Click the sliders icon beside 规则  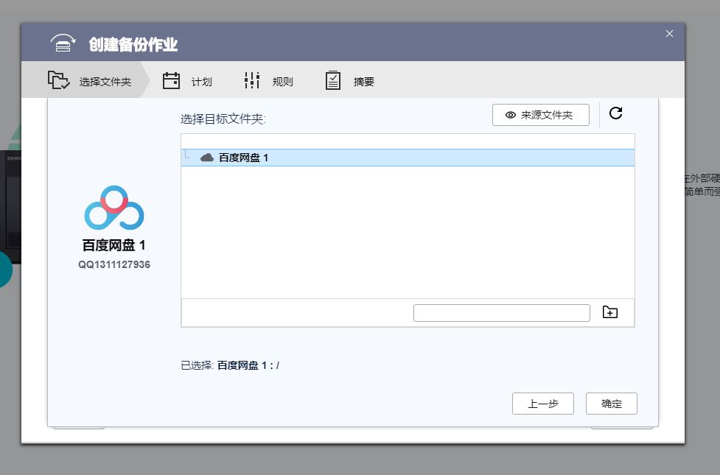click(x=251, y=80)
